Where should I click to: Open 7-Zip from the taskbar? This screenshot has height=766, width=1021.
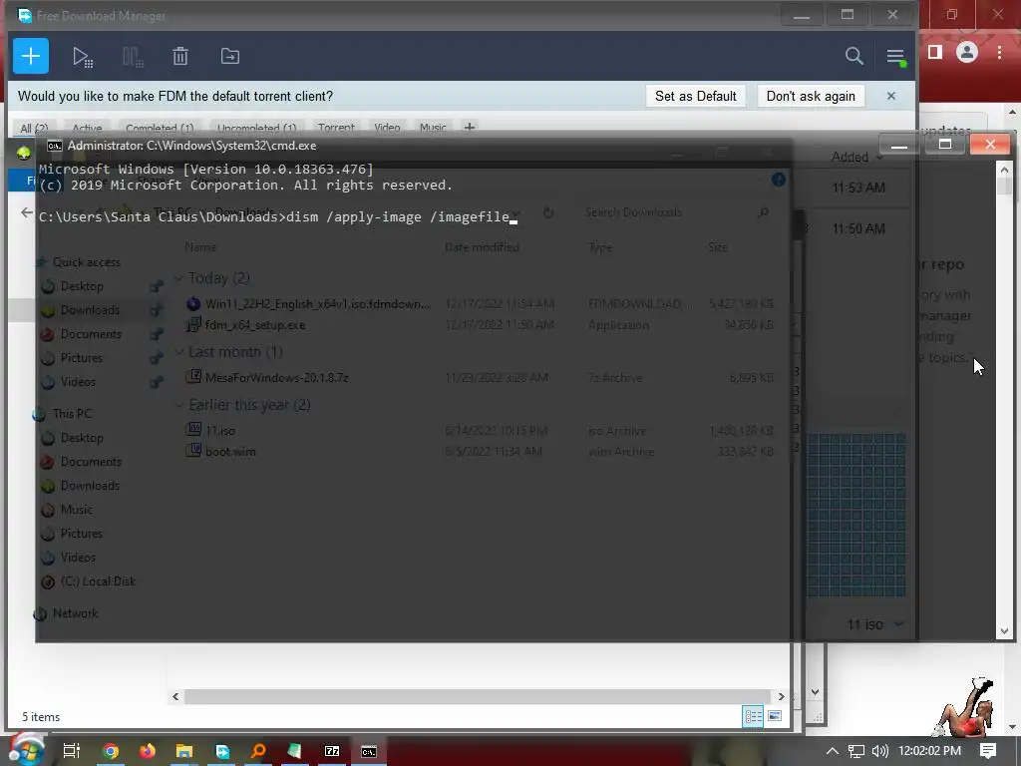(332, 751)
